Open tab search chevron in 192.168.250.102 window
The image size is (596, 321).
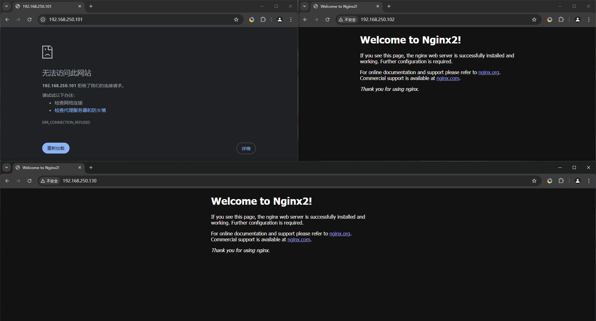[305, 6]
